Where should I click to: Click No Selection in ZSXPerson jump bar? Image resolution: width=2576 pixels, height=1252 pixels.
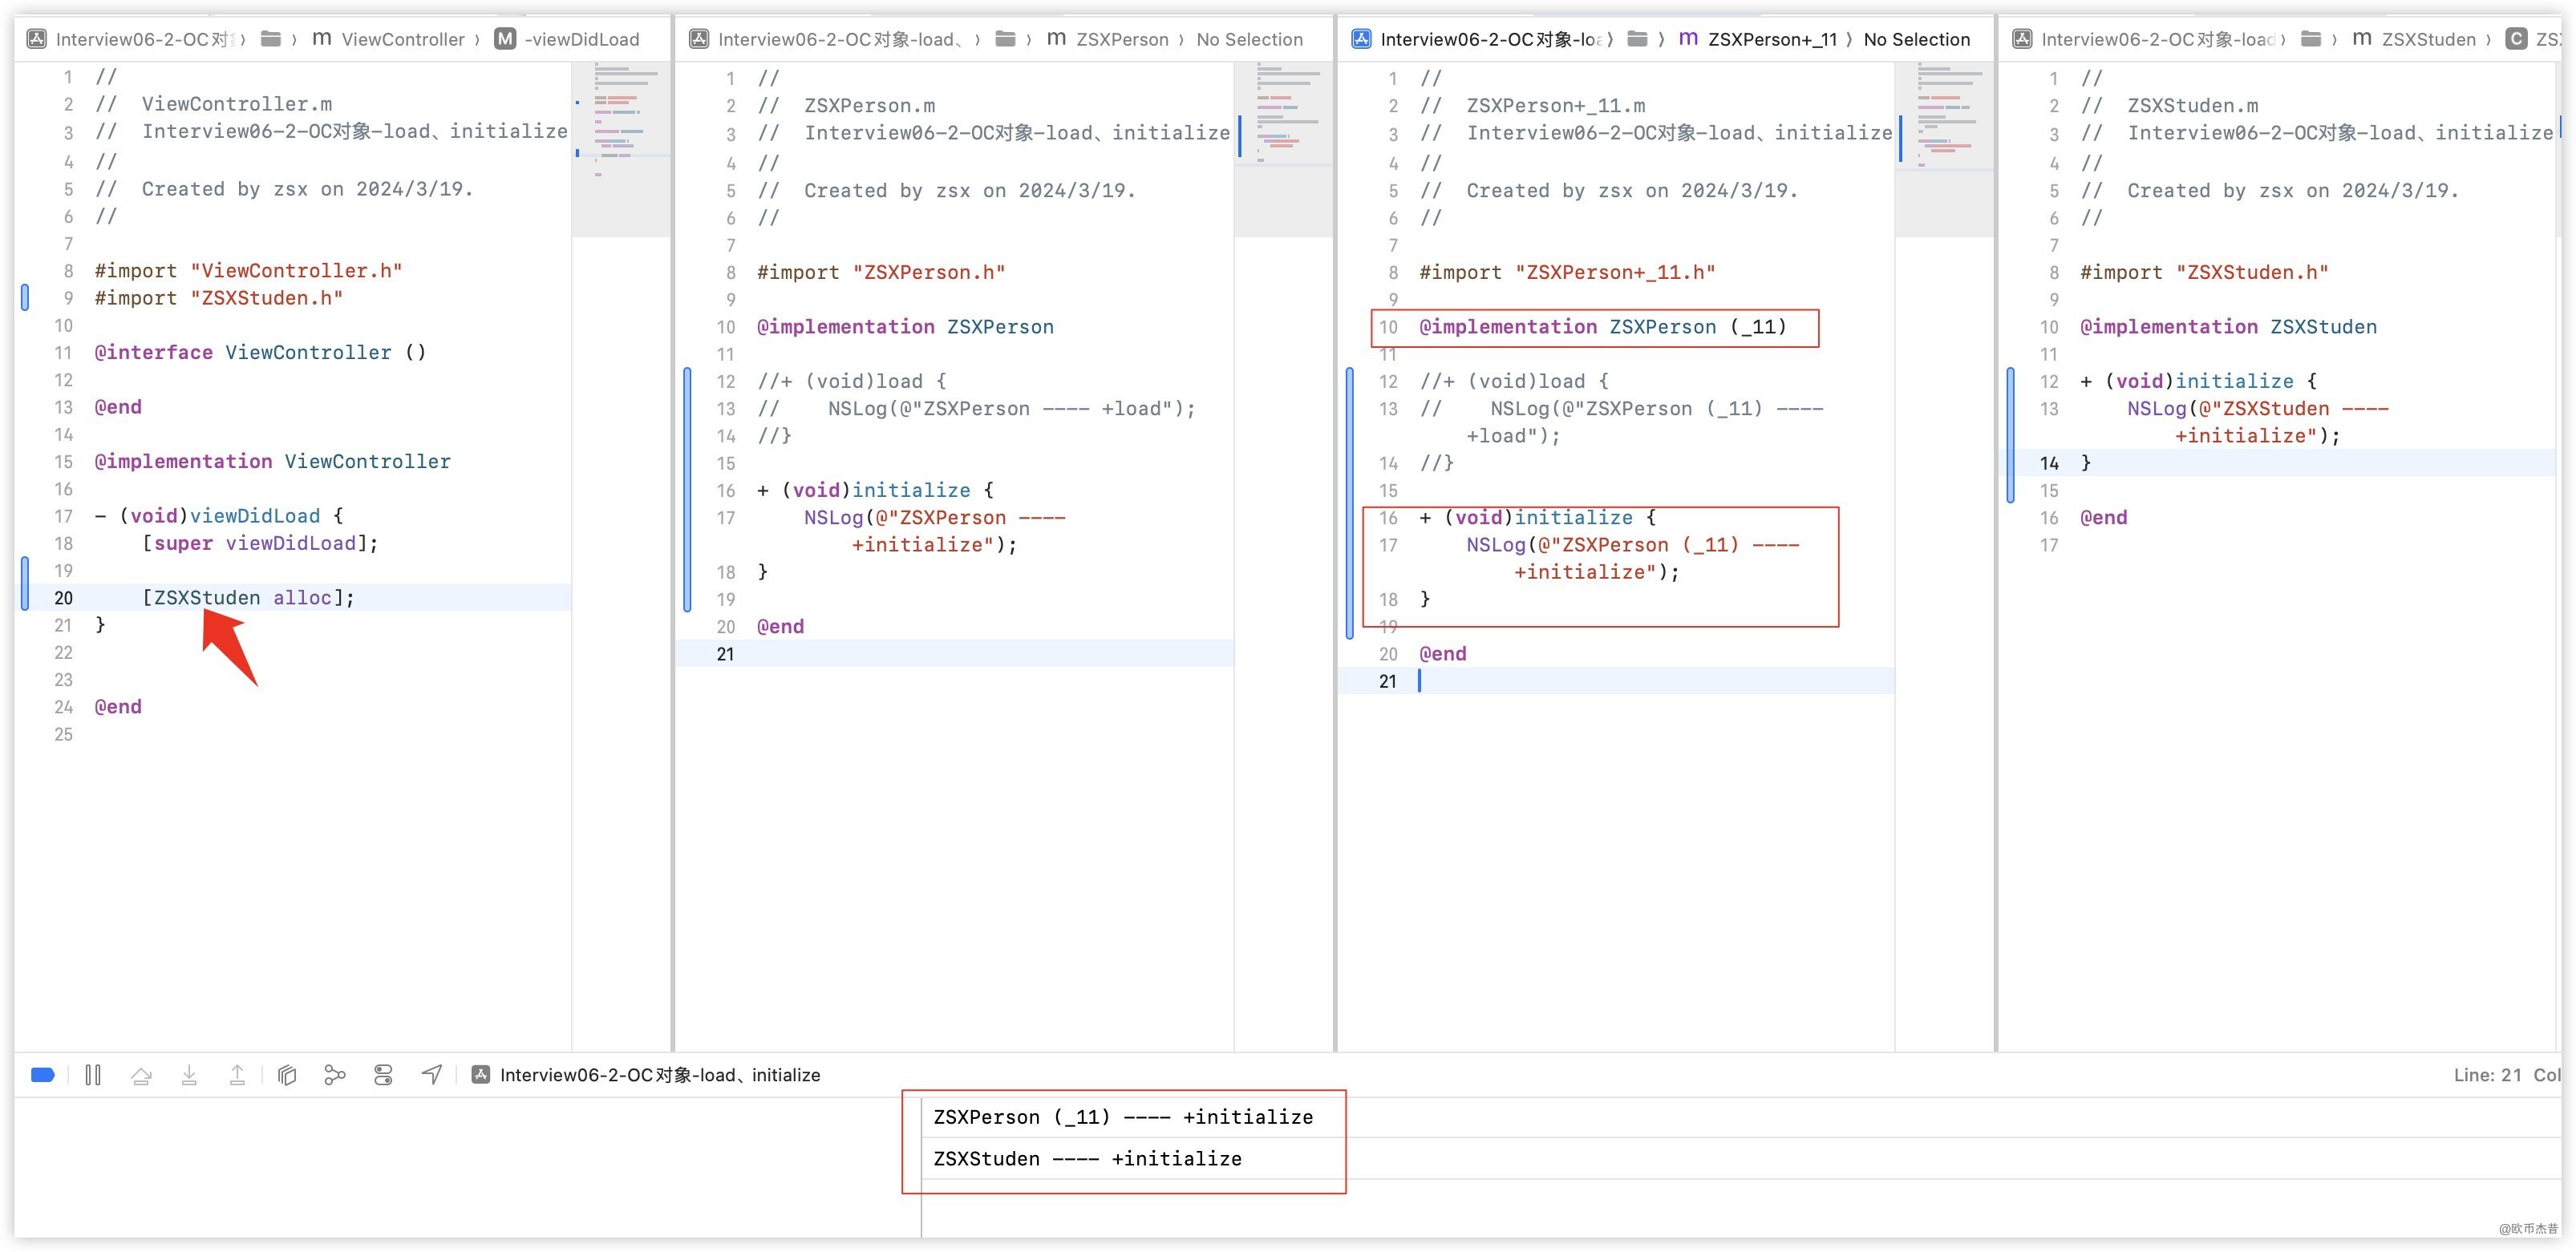[x=1249, y=39]
